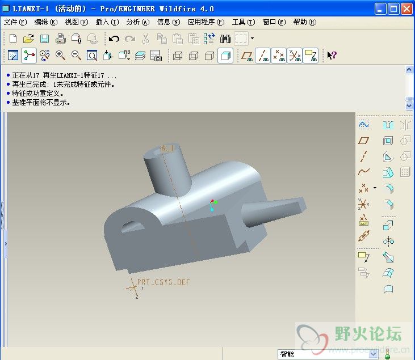Screen dimensions: 415x360
Task: Toggle datum planes display on
Action: point(247,56)
